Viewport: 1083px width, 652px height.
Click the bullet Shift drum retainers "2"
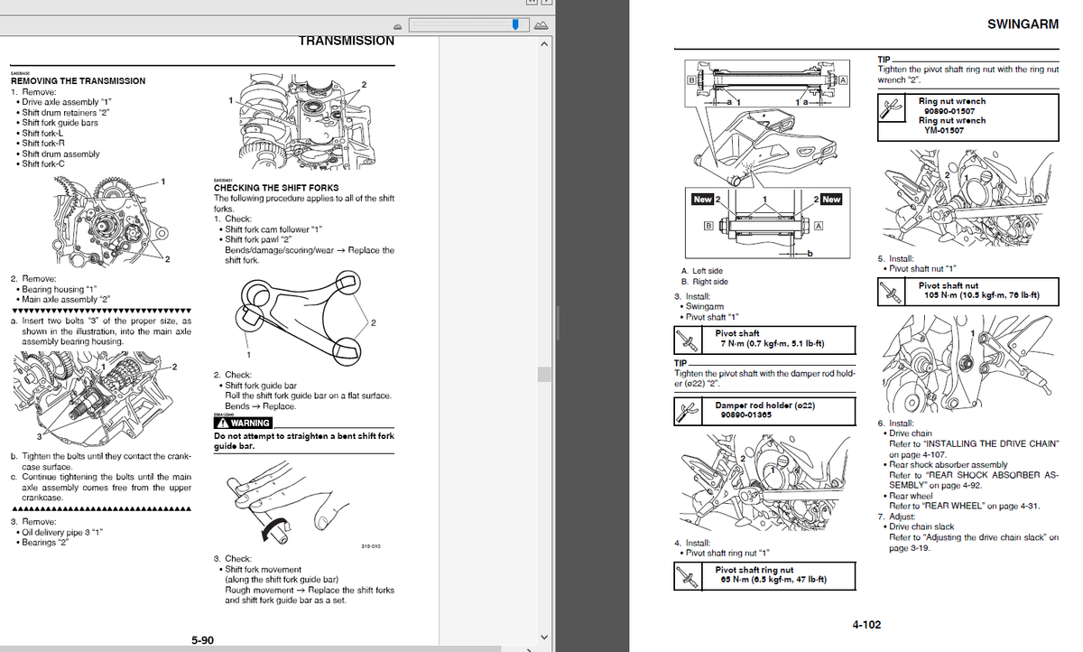click(x=64, y=112)
